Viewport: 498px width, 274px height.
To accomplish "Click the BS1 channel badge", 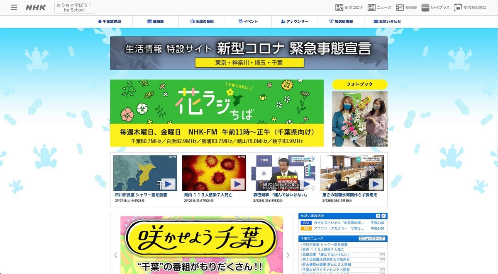I will tap(306, 223).
